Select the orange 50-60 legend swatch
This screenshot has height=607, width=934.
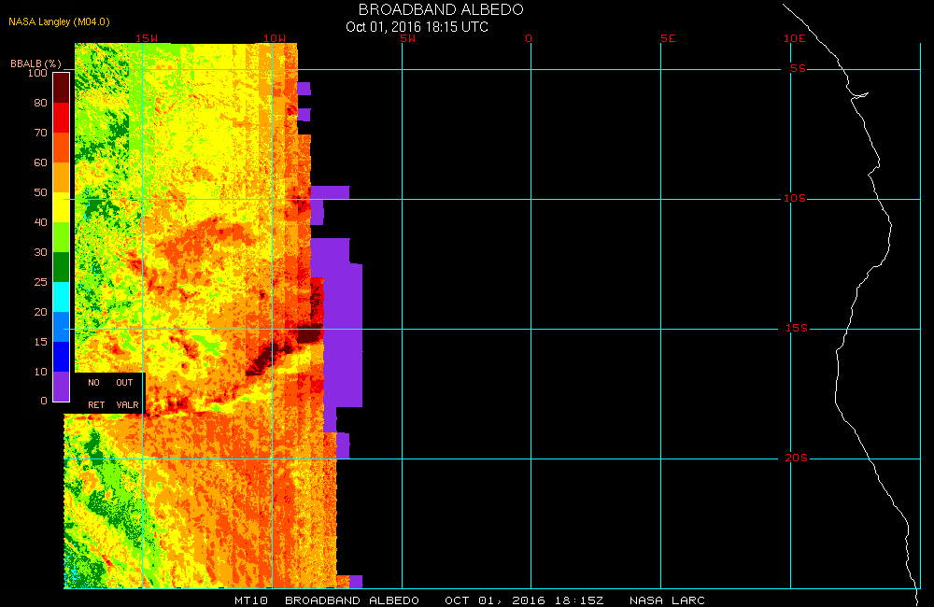pyautogui.click(x=62, y=177)
